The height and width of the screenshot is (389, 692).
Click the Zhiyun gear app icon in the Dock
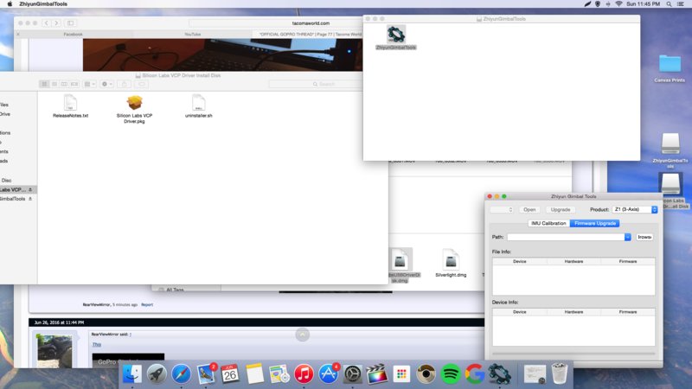tap(499, 374)
